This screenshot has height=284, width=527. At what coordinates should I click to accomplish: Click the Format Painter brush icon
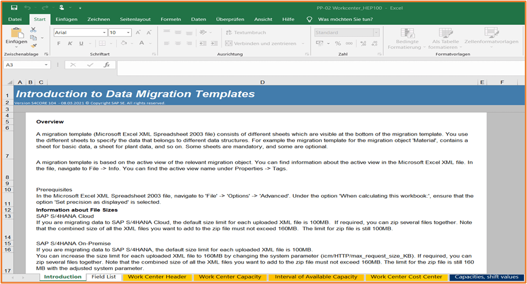pos(33,47)
